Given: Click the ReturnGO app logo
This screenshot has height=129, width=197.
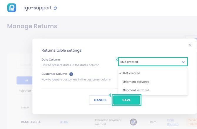Looking at the screenshot, I should (x=12, y=8).
